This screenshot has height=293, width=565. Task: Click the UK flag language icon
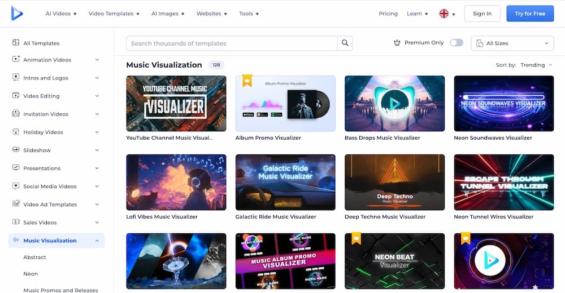[x=444, y=14]
